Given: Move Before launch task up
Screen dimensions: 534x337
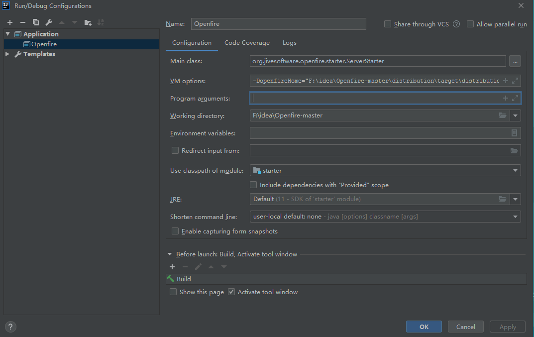Looking at the screenshot, I should [x=211, y=267].
